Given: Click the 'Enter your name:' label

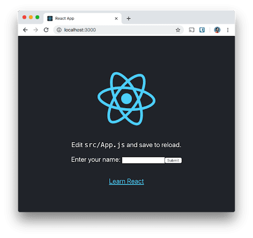Looking at the screenshot, I should click(96, 159).
